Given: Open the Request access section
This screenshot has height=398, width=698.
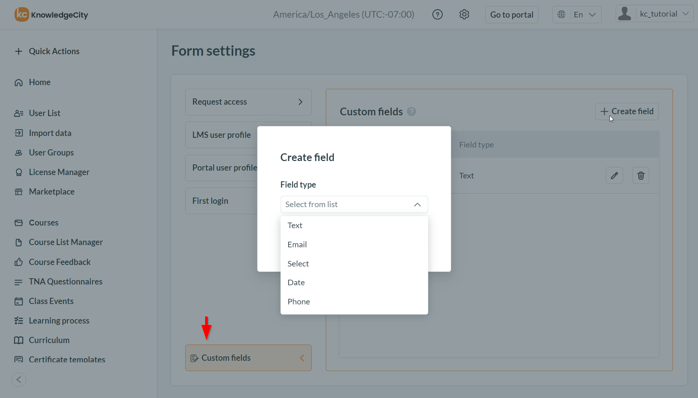Looking at the screenshot, I should tap(248, 102).
